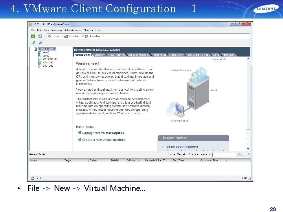Sort tasks by Details column
The width and height of the screenshot is (283, 212).
[118, 160]
